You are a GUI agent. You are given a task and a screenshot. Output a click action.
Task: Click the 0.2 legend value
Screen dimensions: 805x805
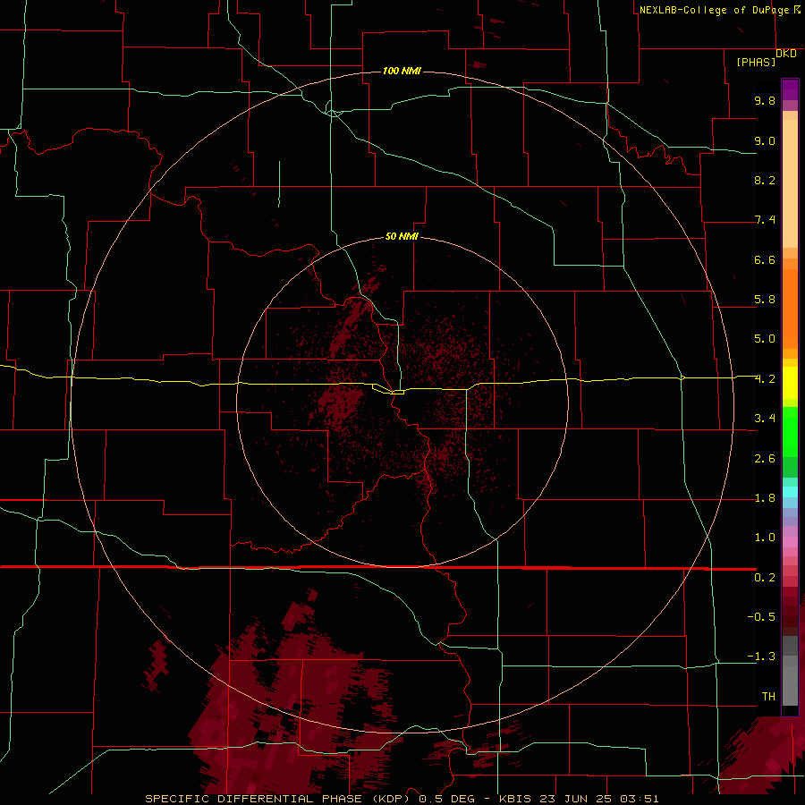(x=765, y=578)
